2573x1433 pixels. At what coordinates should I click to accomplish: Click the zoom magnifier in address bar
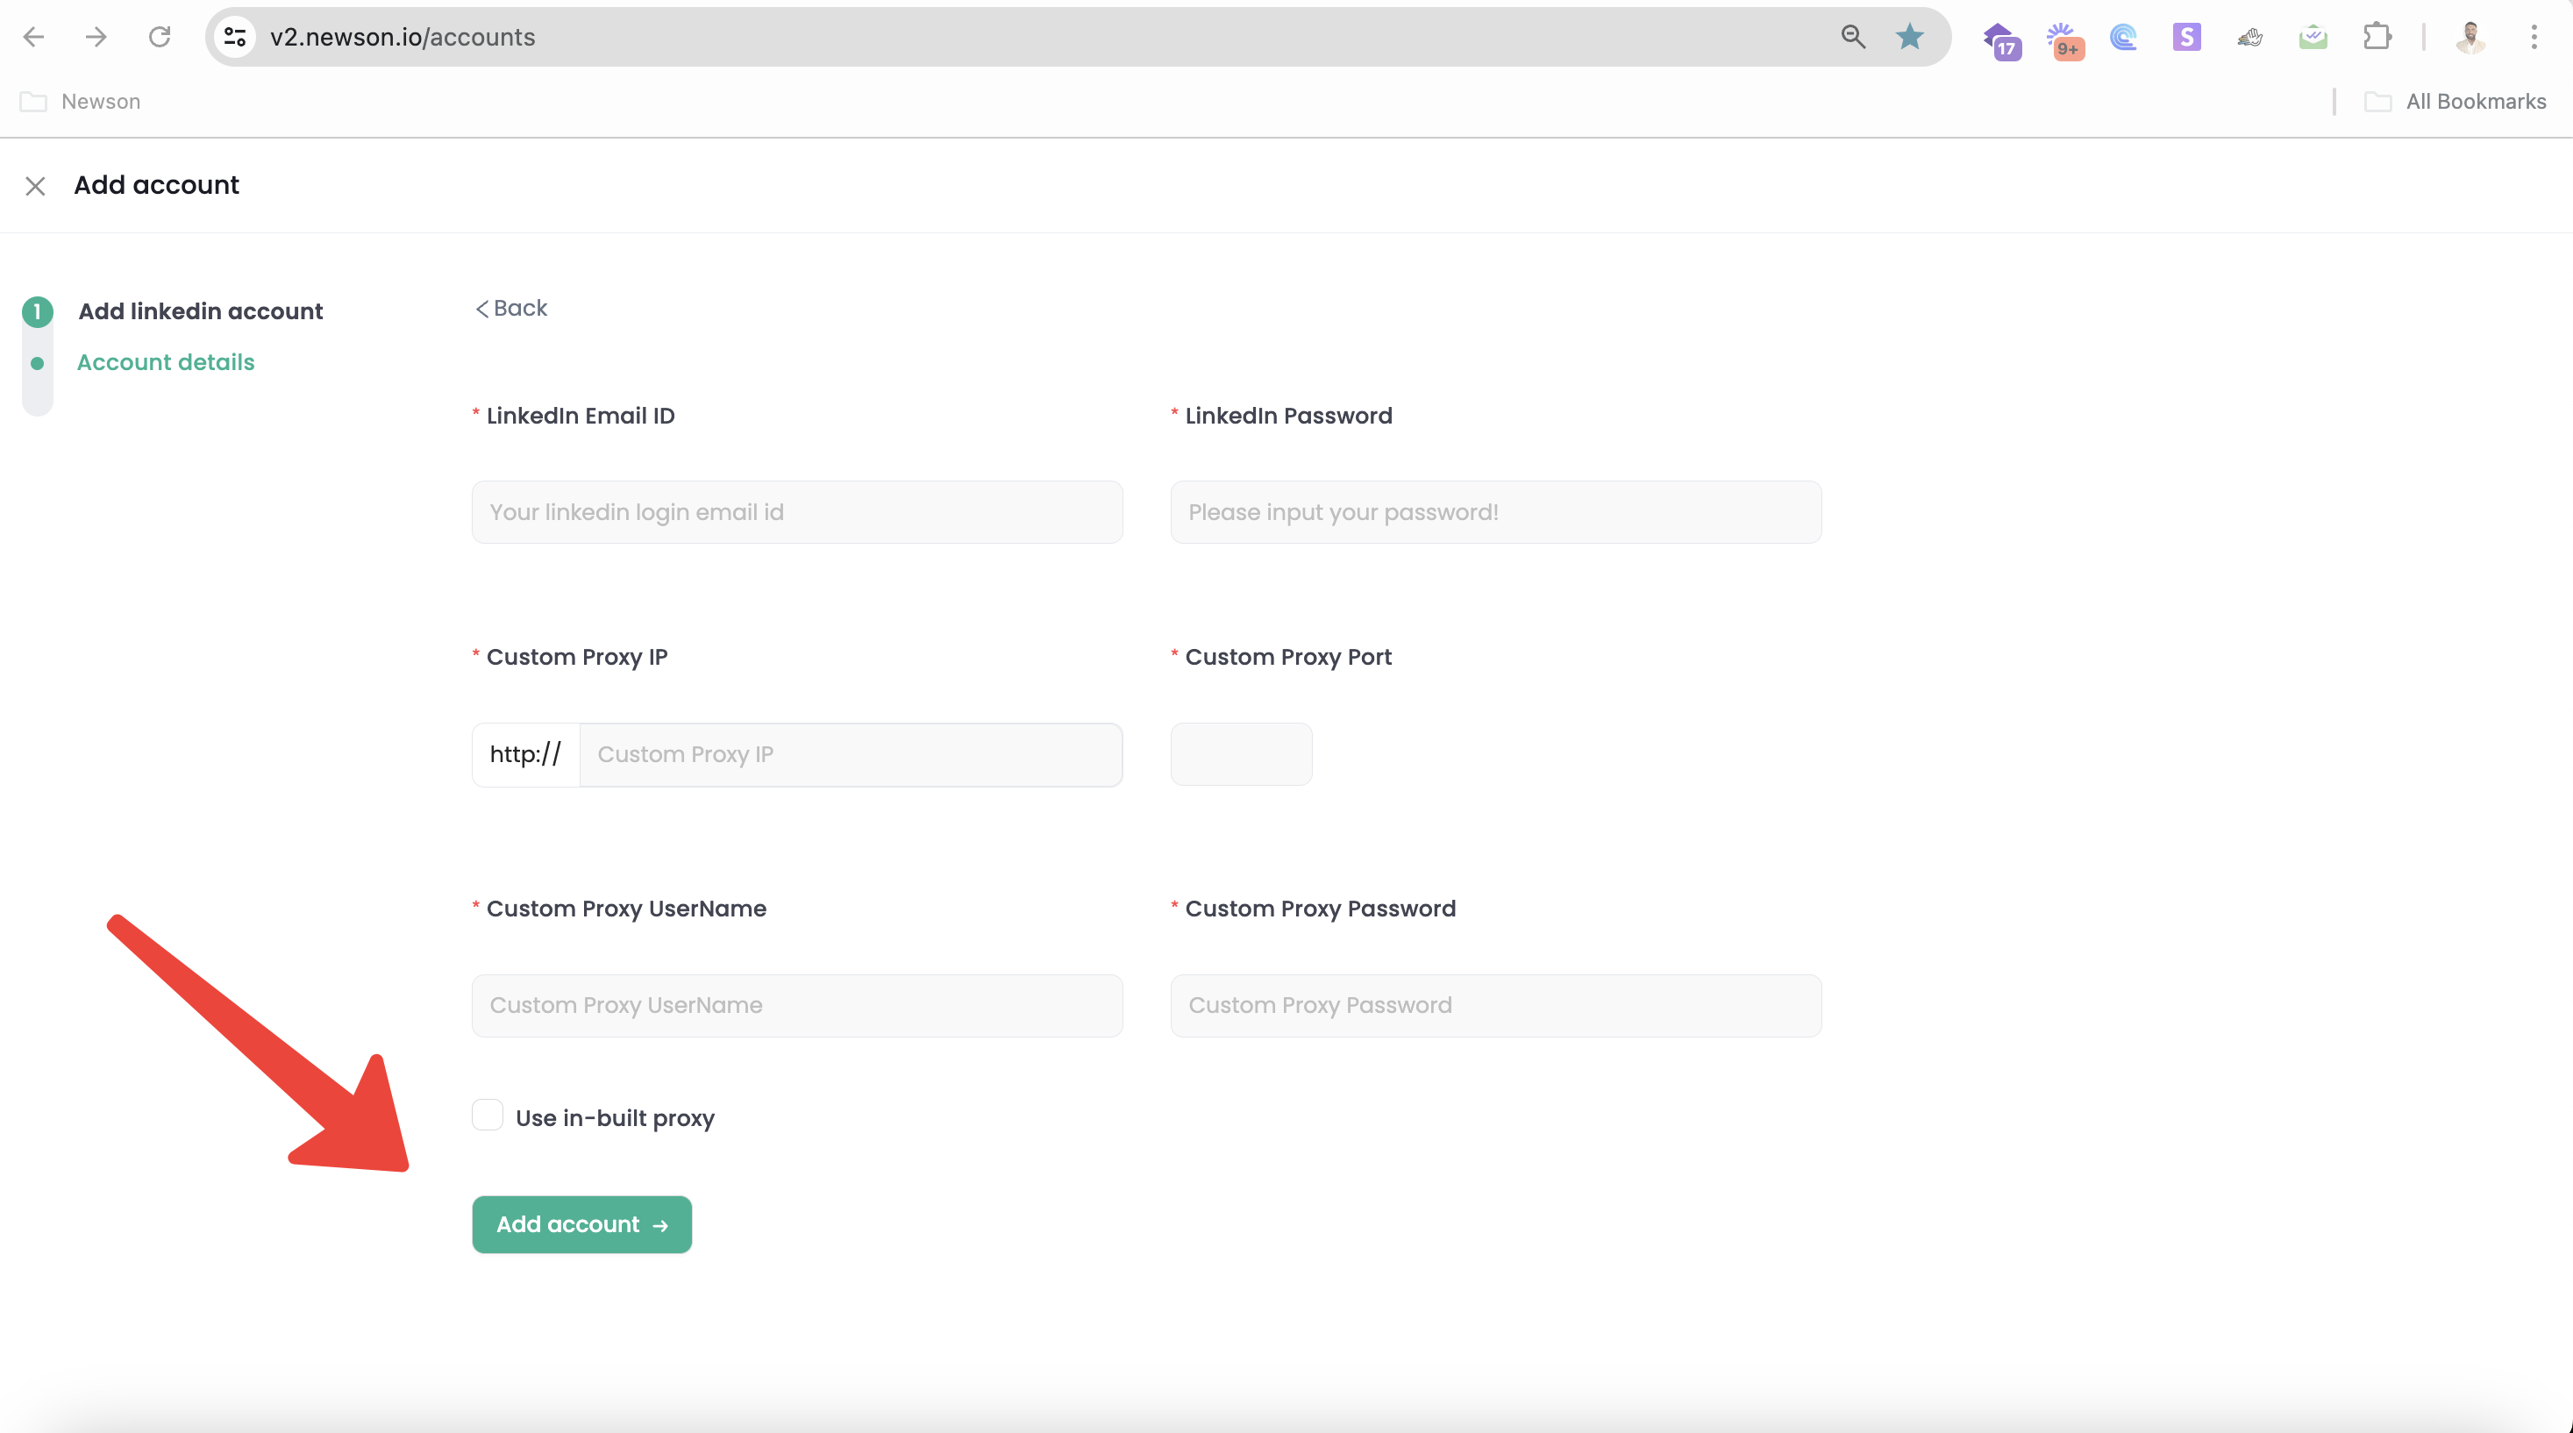[x=1853, y=37]
